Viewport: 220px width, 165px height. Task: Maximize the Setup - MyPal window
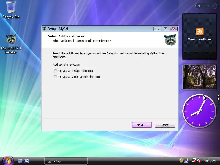coord(165,29)
